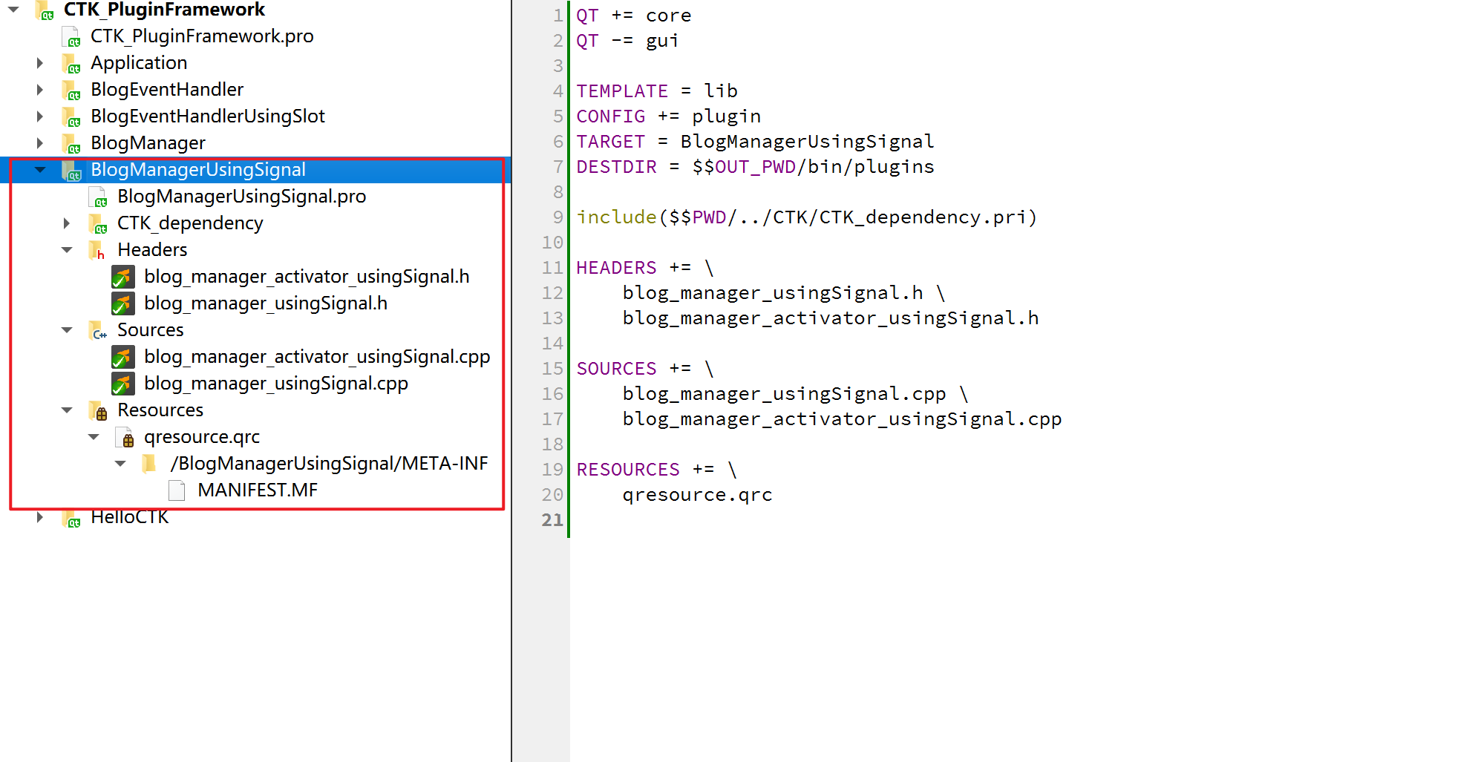Expand the BlogEventHandlerUsingSlot subproject

(40, 116)
